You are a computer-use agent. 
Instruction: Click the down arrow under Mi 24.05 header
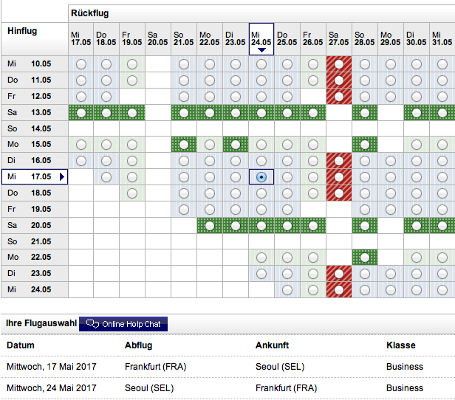point(261,50)
